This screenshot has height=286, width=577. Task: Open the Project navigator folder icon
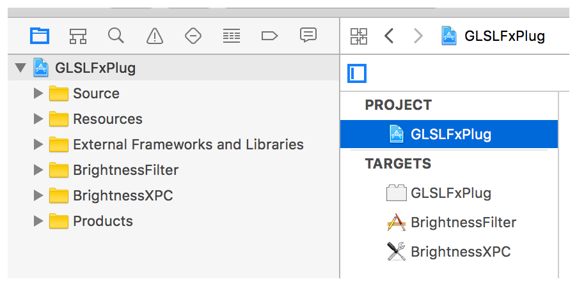click(40, 36)
